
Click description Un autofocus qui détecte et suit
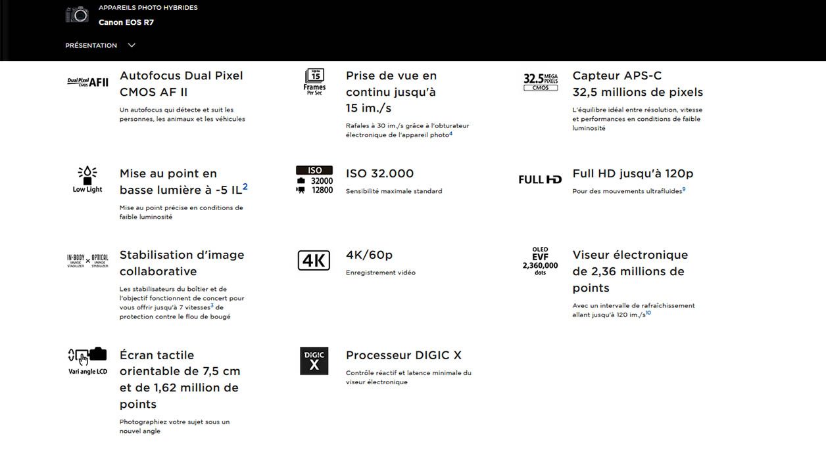pos(182,114)
